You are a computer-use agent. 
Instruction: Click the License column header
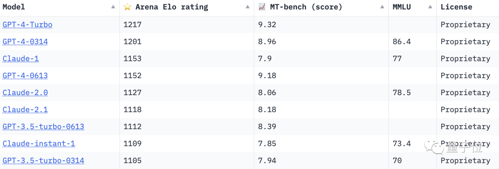(456, 7)
